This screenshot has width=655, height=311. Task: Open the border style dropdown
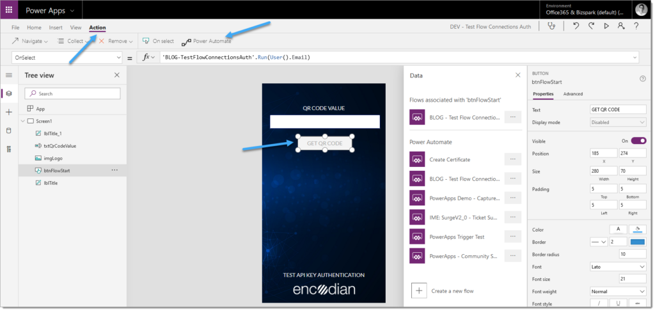click(599, 242)
